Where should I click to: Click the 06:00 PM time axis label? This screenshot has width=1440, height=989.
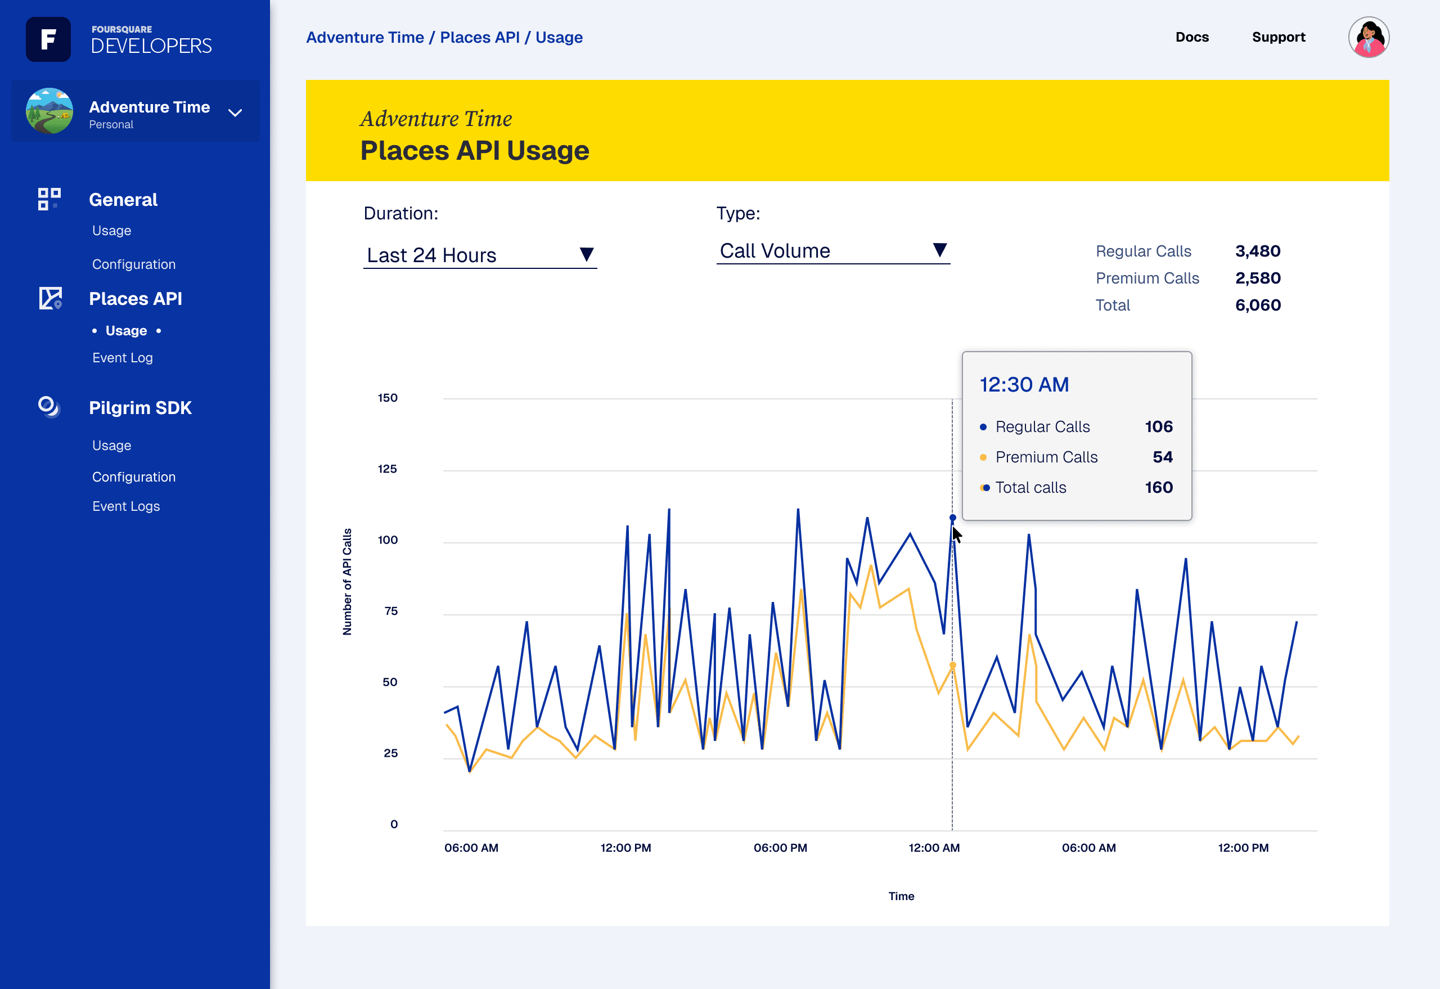pos(780,848)
